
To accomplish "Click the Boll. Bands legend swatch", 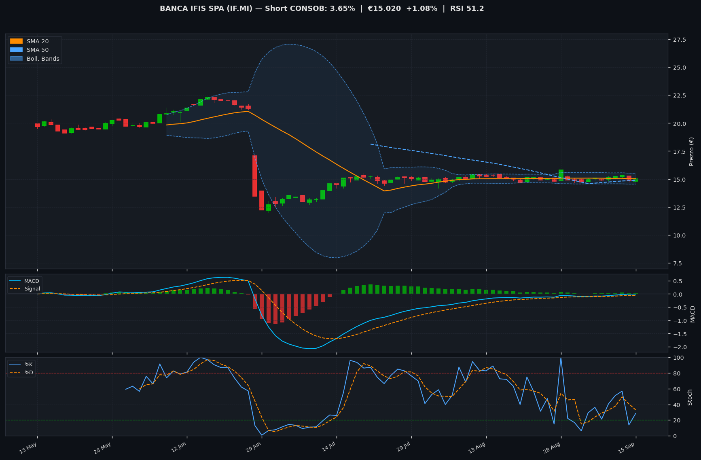I will 17,59.
